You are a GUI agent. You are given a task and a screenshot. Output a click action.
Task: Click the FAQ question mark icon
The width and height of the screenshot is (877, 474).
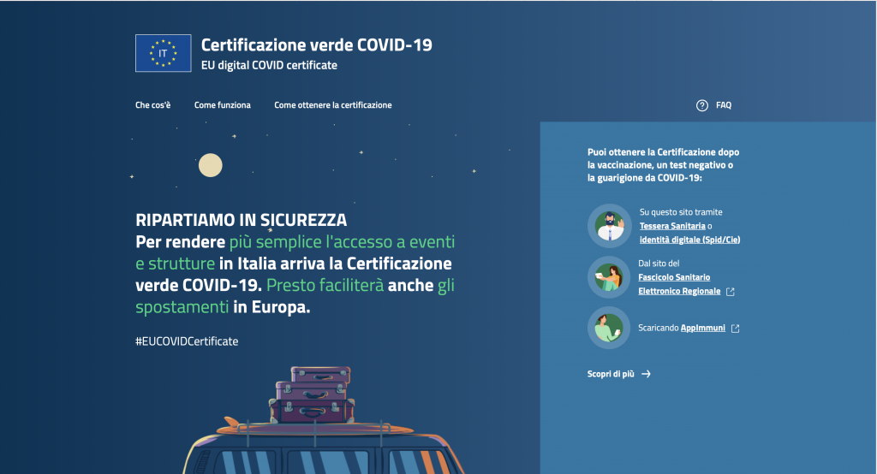click(702, 105)
